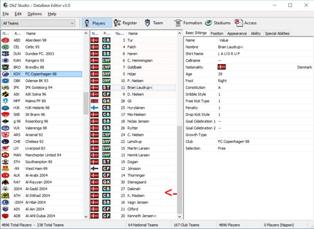Open the Options menu

35,14
